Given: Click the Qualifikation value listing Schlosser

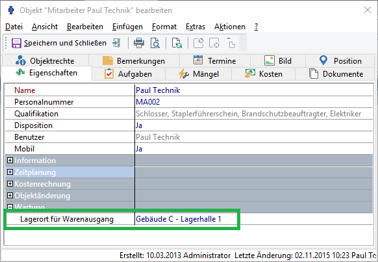Looking at the screenshot, I should [x=254, y=114].
